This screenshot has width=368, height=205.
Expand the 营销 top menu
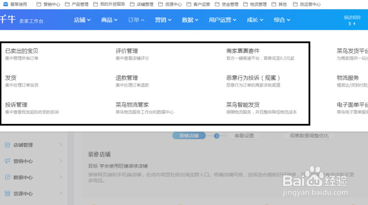coord(163,20)
